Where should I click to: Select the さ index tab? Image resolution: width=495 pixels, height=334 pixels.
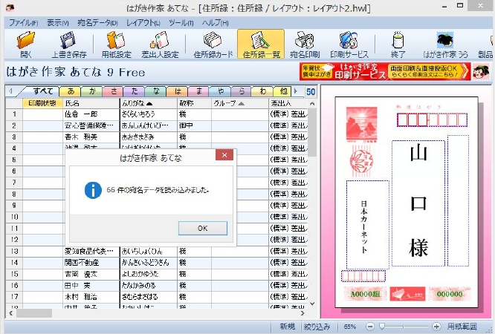point(113,91)
